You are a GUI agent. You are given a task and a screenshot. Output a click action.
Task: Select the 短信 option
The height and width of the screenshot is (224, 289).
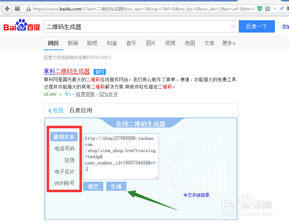(x=69, y=160)
